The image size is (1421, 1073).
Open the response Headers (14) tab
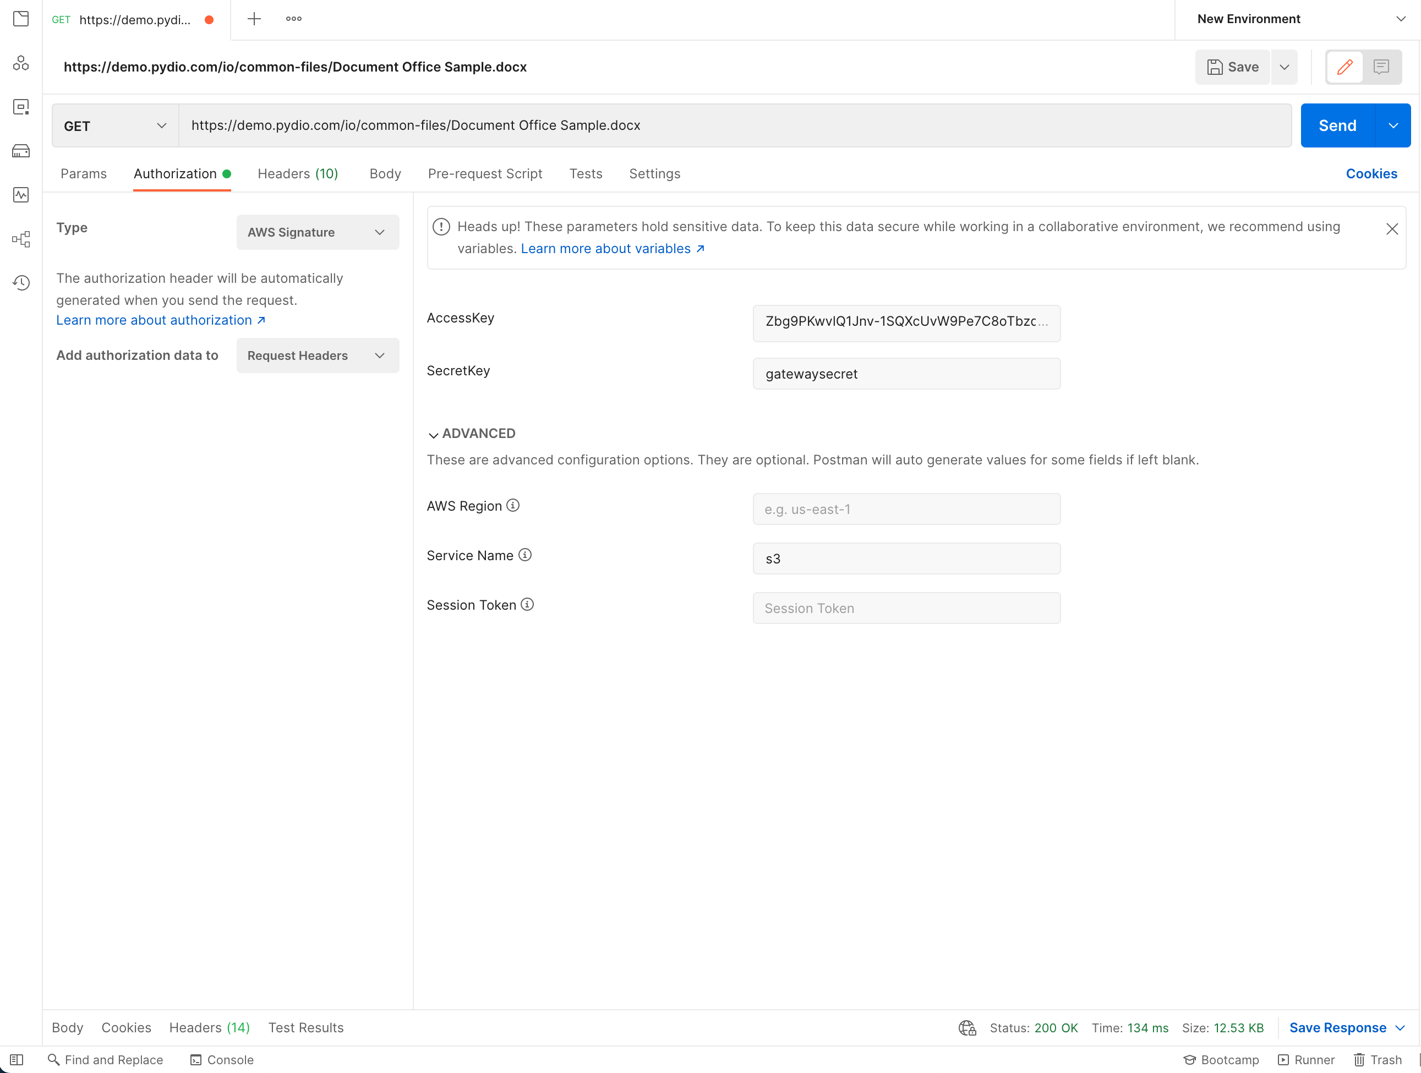[x=210, y=1027]
